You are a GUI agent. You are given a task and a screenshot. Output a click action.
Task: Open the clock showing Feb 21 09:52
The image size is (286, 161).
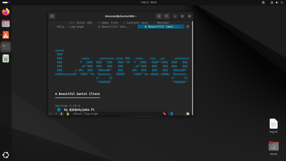coord(149,2)
